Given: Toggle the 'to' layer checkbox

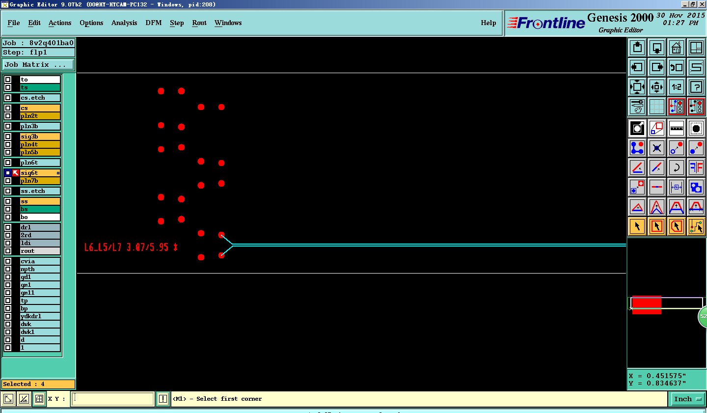Looking at the screenshot, I should [8, 80].
